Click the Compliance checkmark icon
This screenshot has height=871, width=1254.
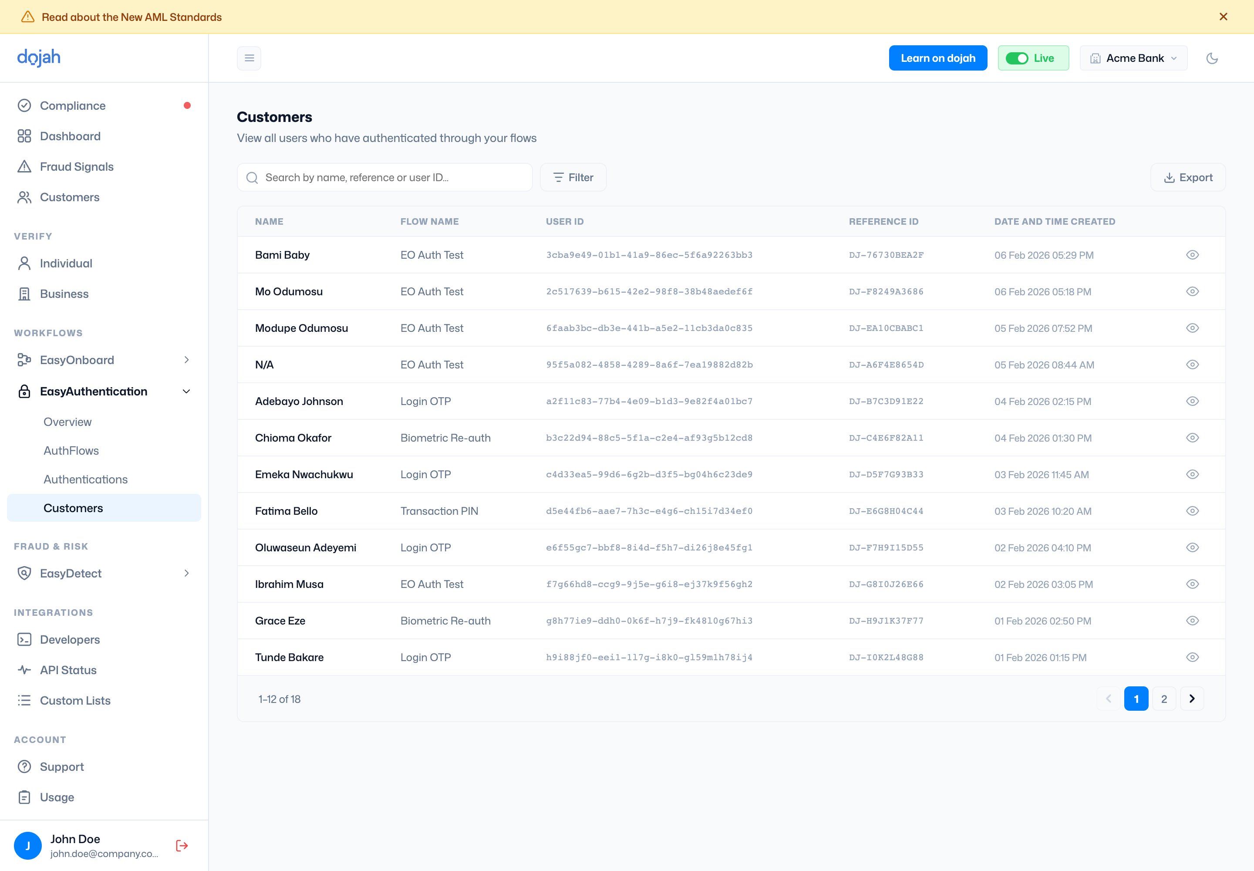coord(24,105)
